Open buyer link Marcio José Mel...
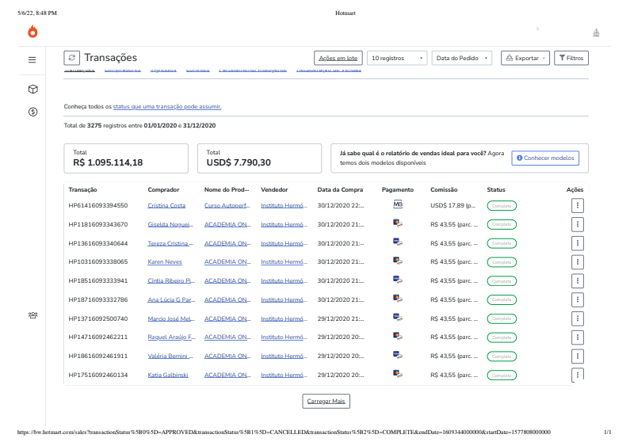 coord(171,318)
